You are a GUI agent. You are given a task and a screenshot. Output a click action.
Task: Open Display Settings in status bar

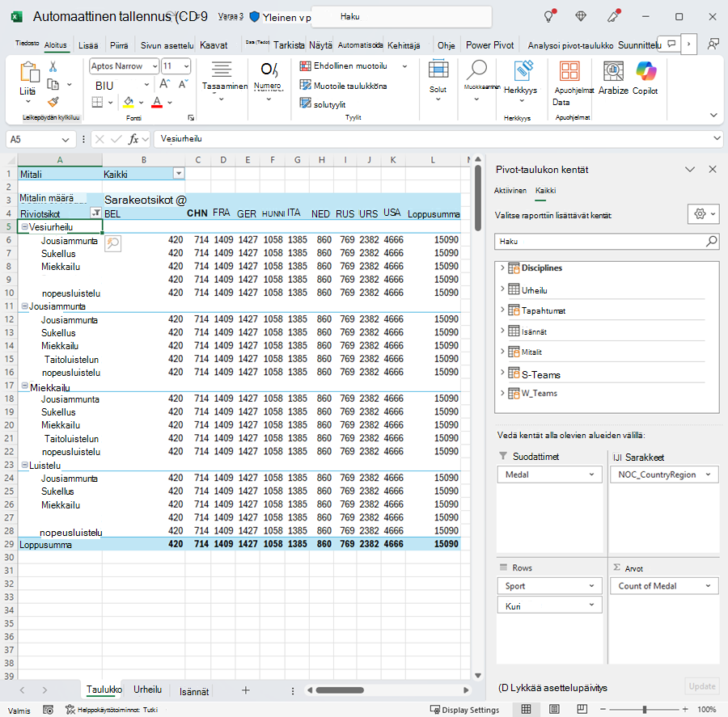coord(465,710)
